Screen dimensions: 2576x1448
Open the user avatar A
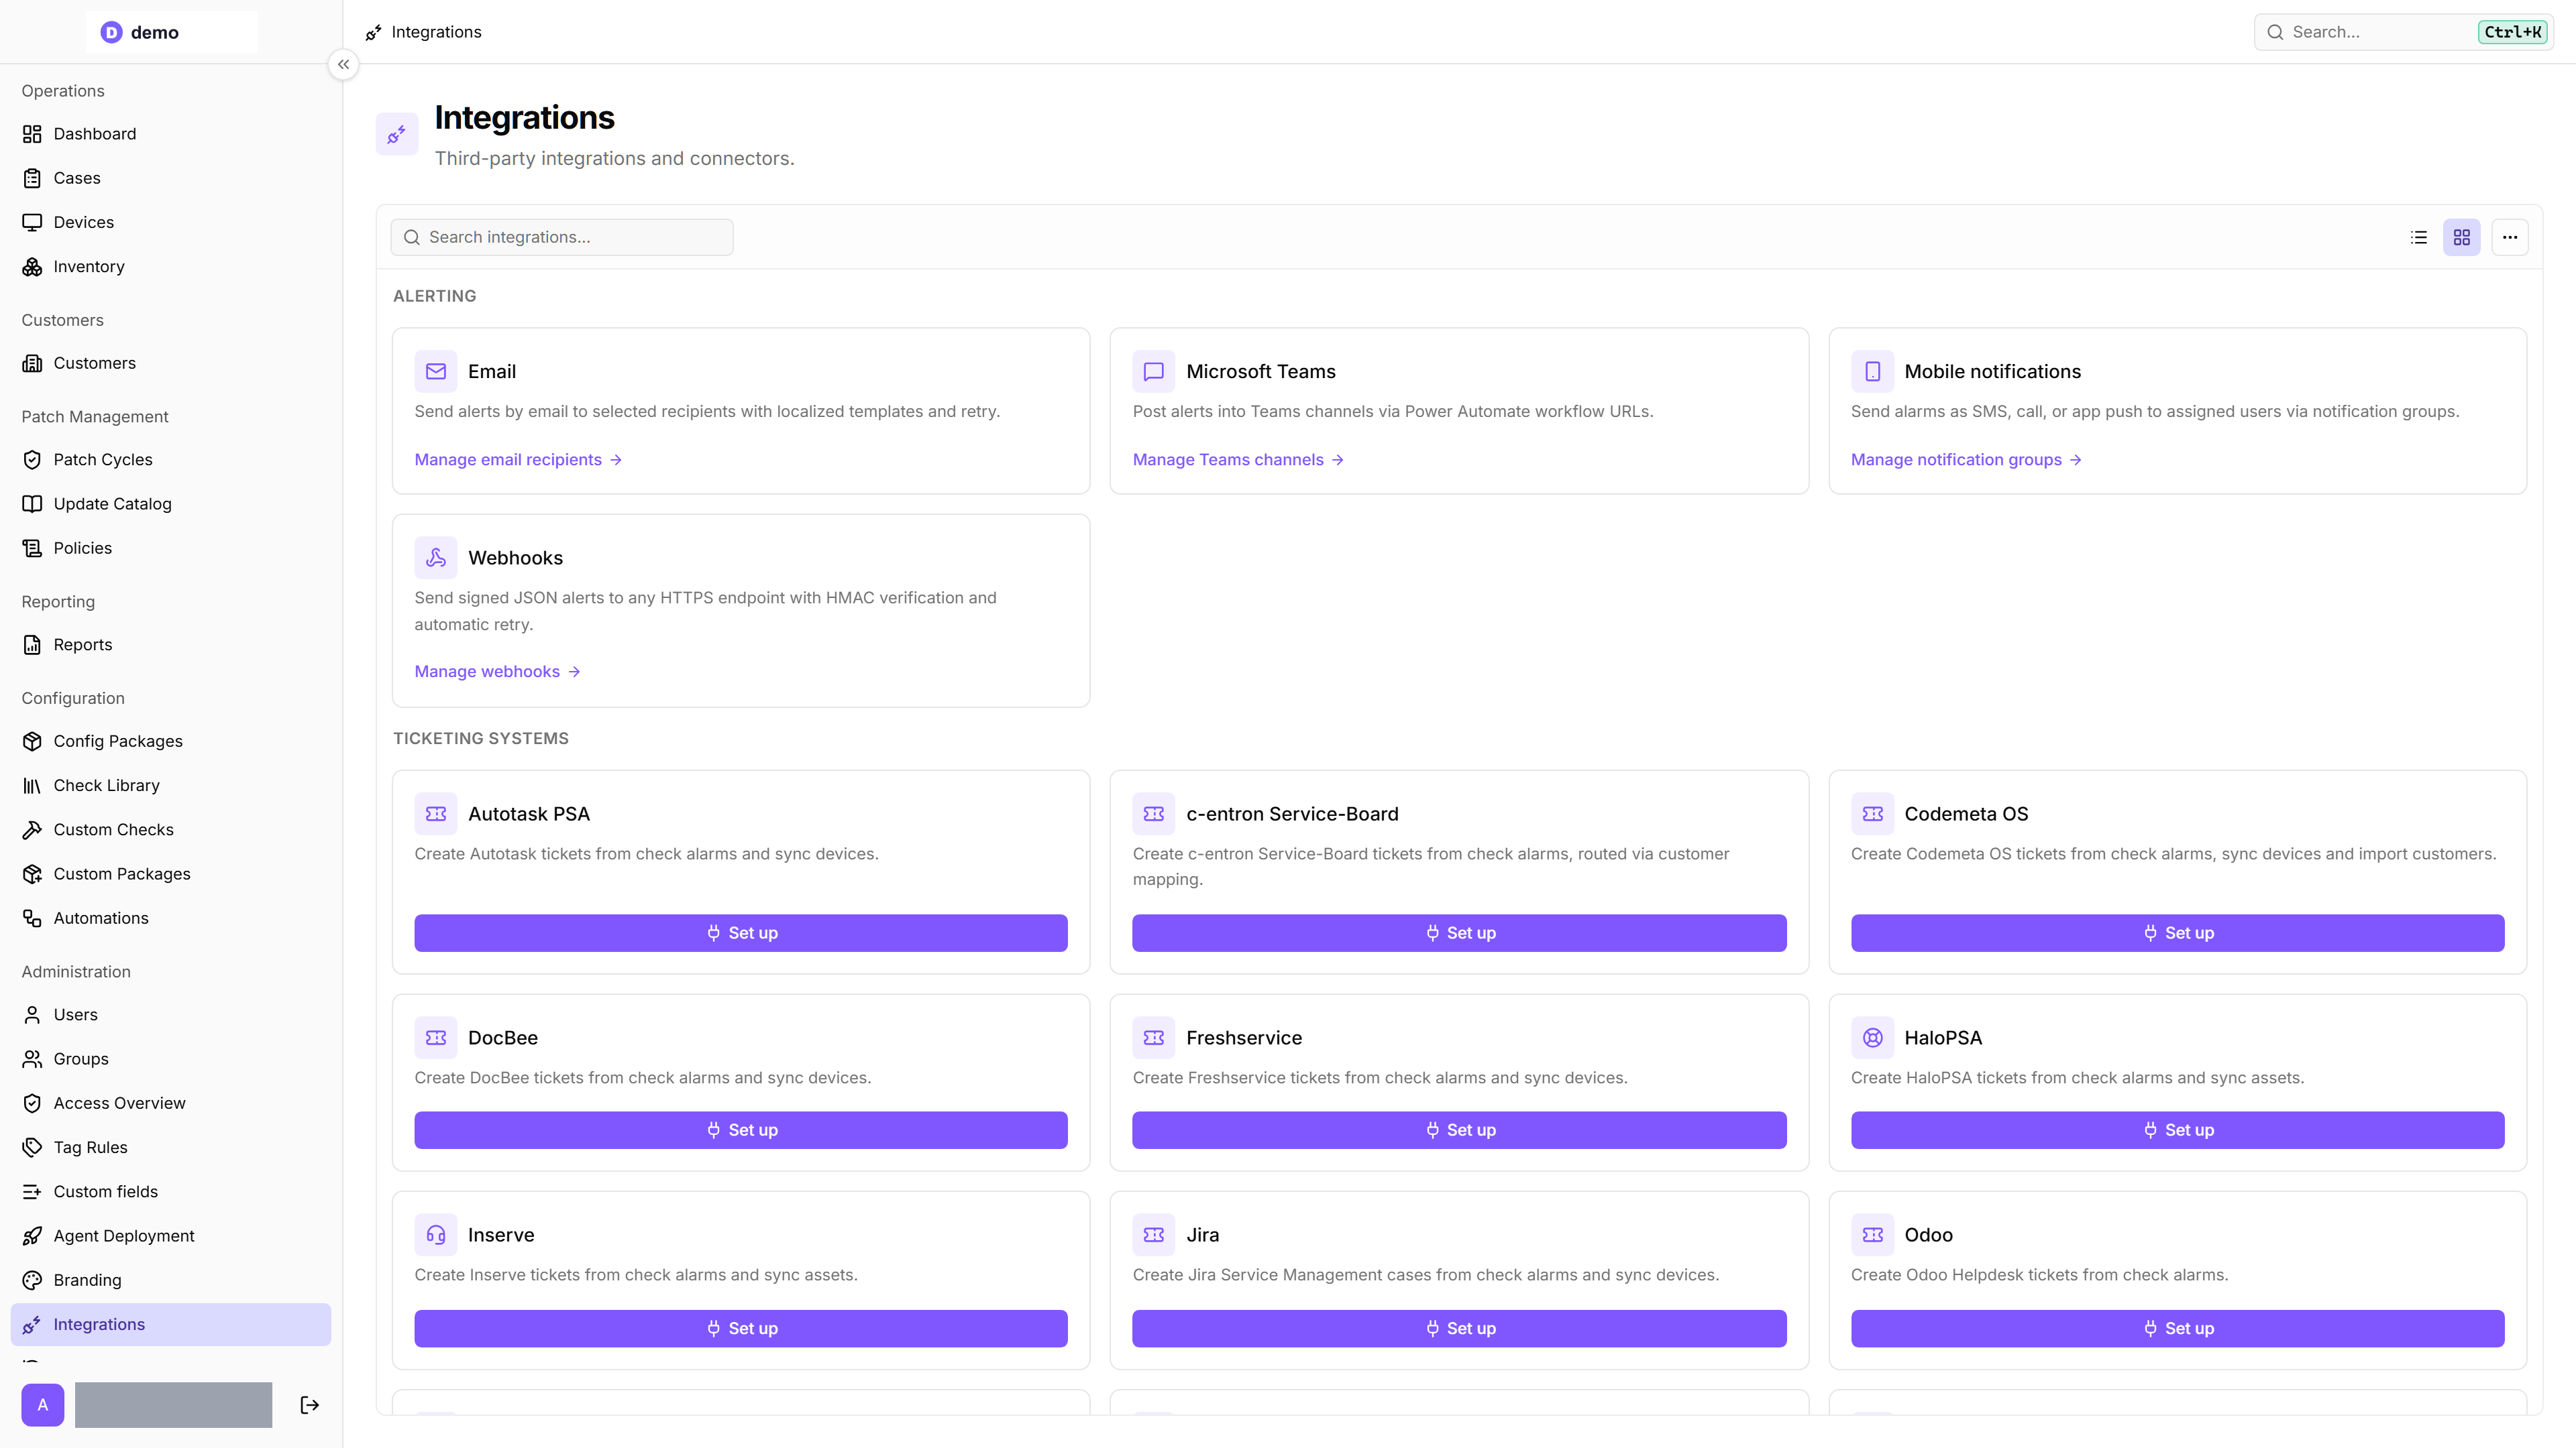click(x=43, y=1405)
